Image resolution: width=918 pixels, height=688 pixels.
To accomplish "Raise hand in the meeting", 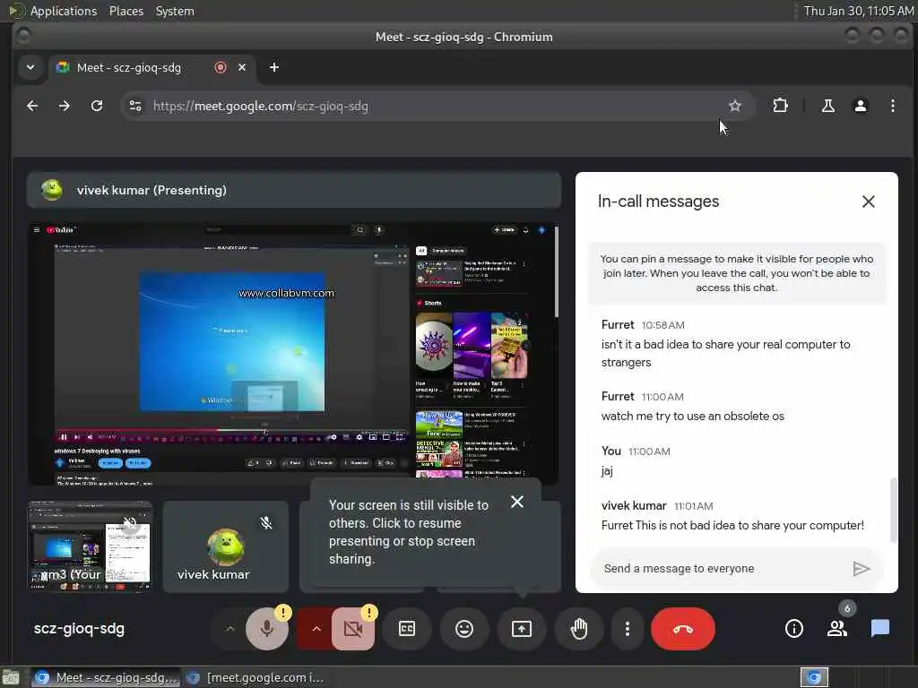I will pos(579,629).
